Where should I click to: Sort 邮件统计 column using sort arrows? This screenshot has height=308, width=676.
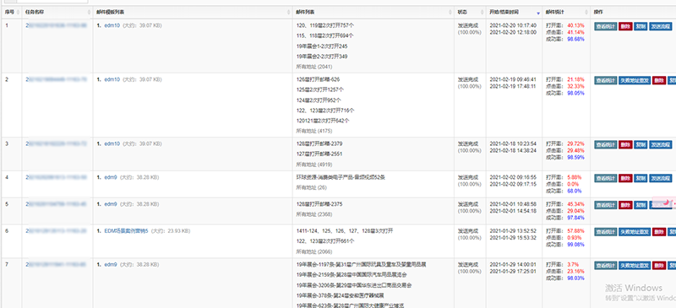point(586,12)
